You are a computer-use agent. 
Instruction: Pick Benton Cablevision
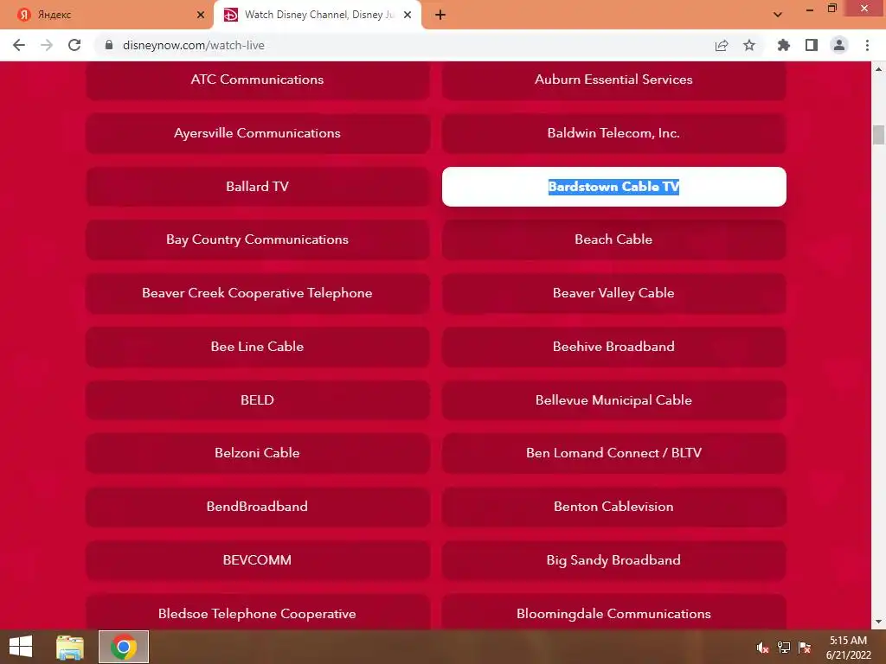pos(613,507)
